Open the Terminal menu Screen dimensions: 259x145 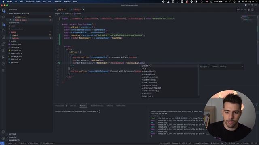click(57, 2)
